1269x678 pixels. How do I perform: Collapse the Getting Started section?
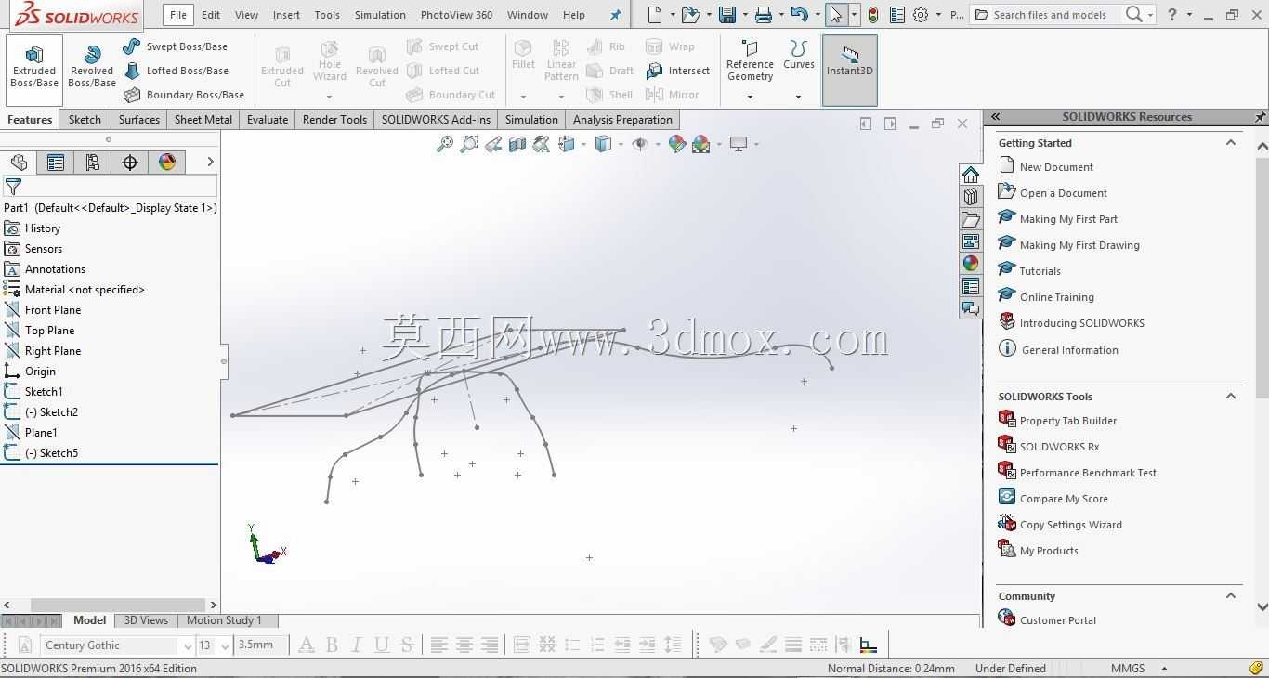point(1231,143)
